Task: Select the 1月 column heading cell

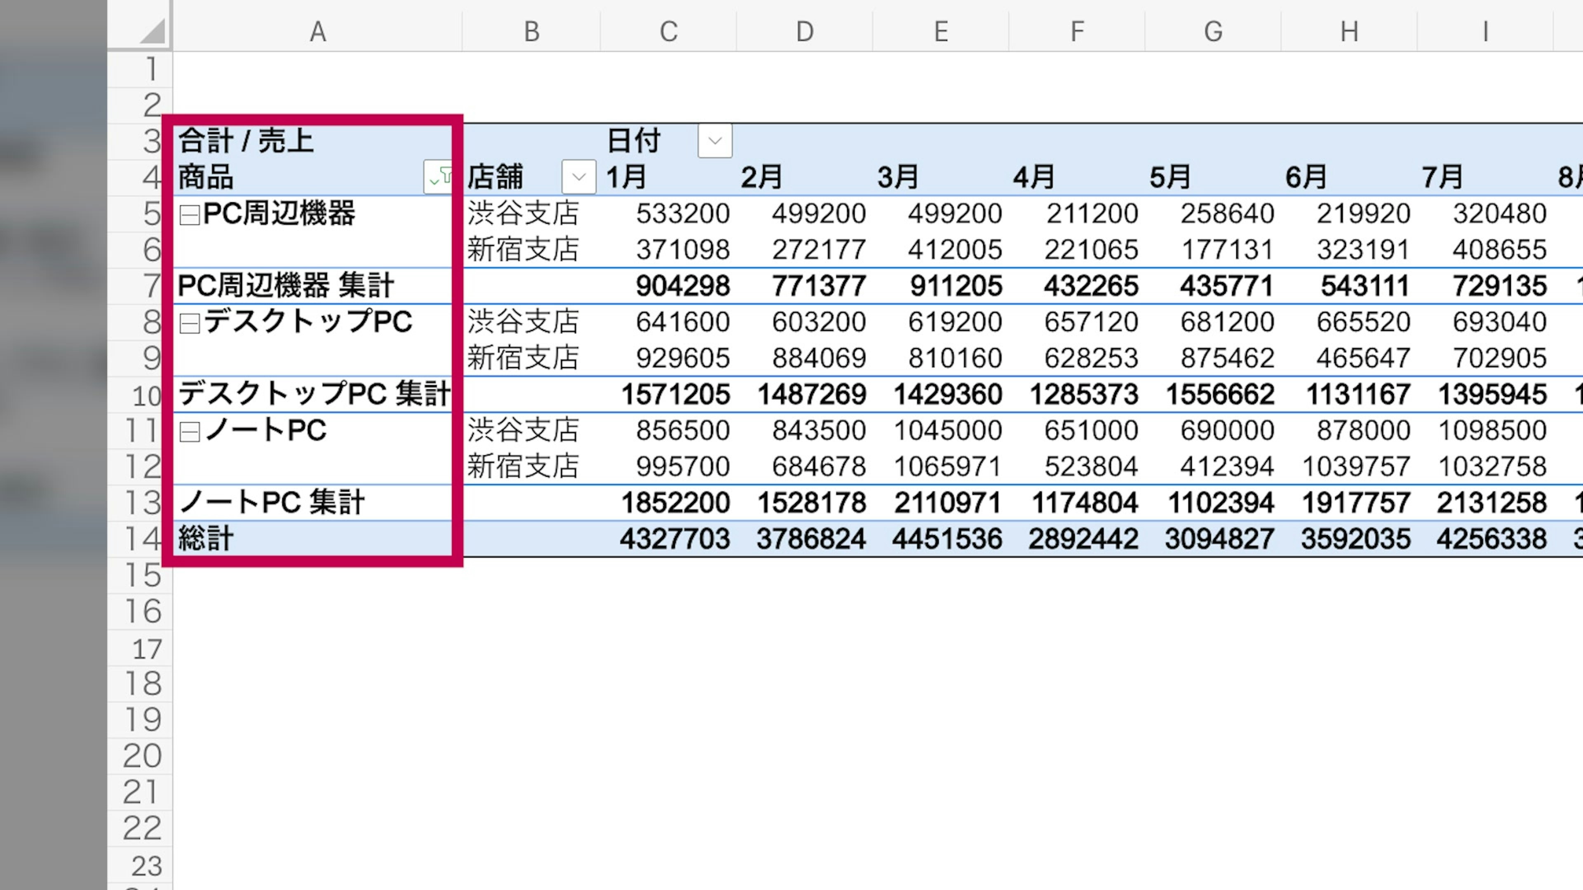Action: coord(626,177)
